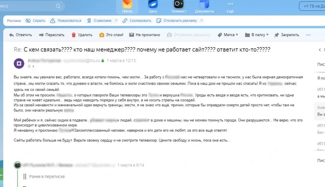Launch the Телемост video call icon

178,7
